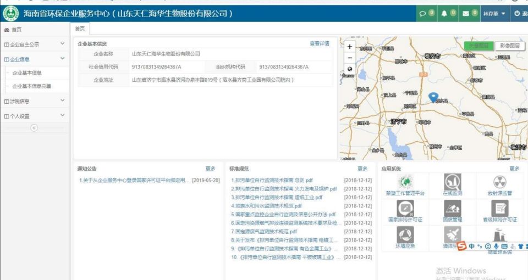The width and height of the screenshot is (528, 280).
Task: Click the 企业地址 address value
Action: point(213,80)
